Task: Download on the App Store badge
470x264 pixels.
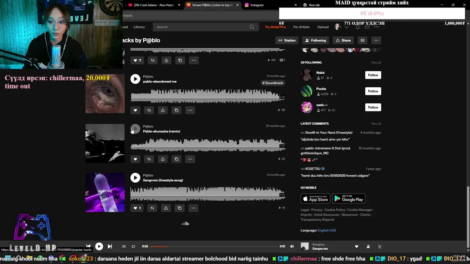Action: click(315, 198)
